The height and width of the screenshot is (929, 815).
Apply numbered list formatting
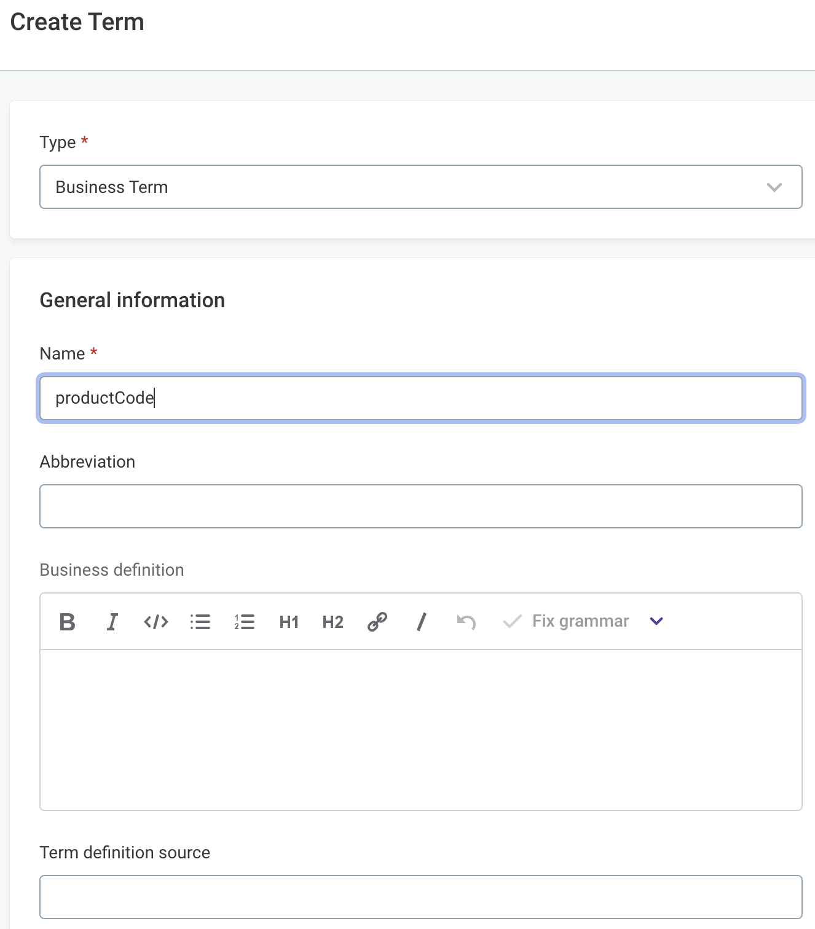click(x=245, y=622)
